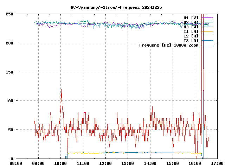The height and width of the screenshot is (168, 225).
Task: Select the U1 [V] legend label
Action: pyautogui.click(x=191, y=17)
